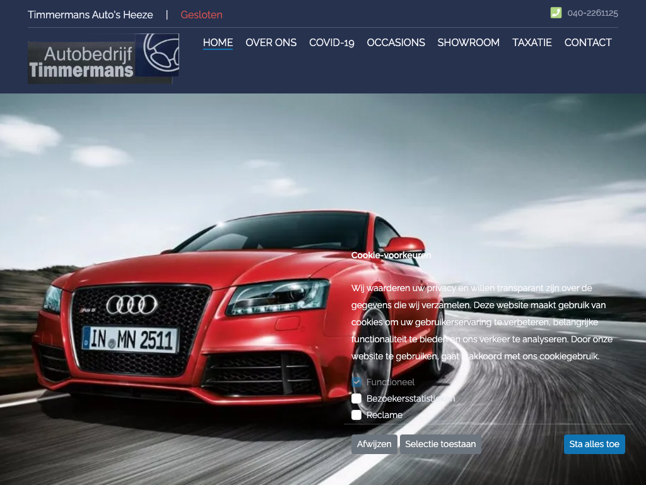Click the Cookie-voorkeuren heading

[391, 255]
